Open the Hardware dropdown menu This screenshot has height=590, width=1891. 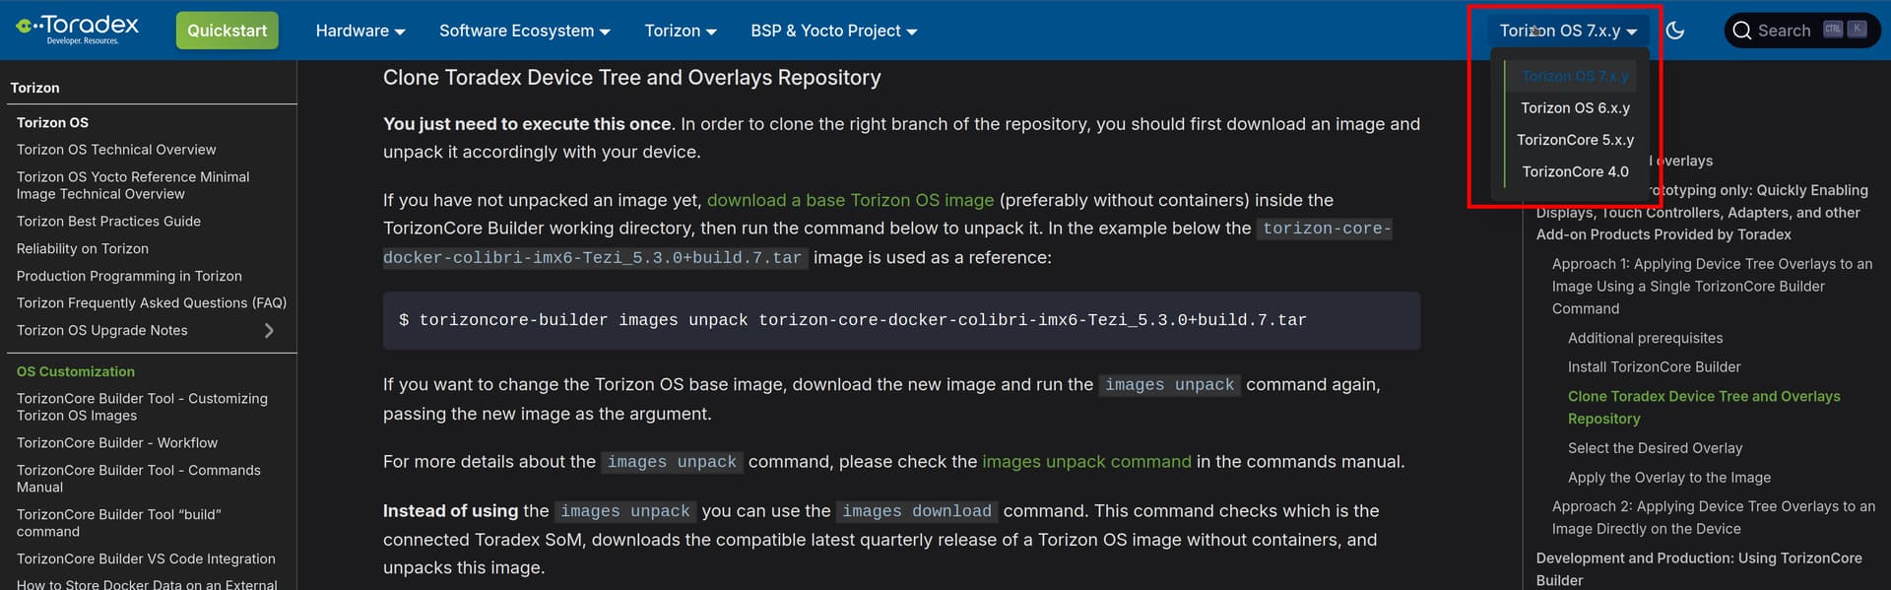pos(360,31)
